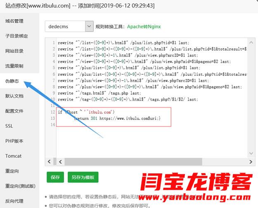Click the dropdown arrow next to dedecms
Screen dimensions: 258x208
[89, 26]
